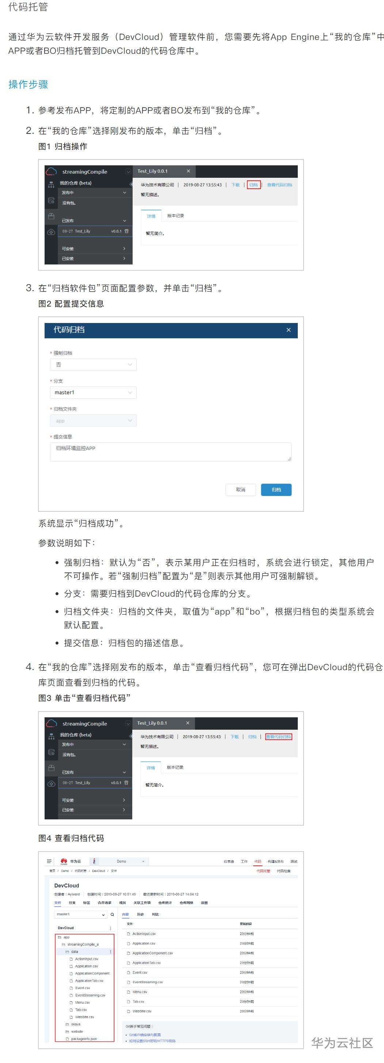Open the 强制归档 dropdown showing 否
This screenshot has height=1063, width=384.
pos(93,365)
